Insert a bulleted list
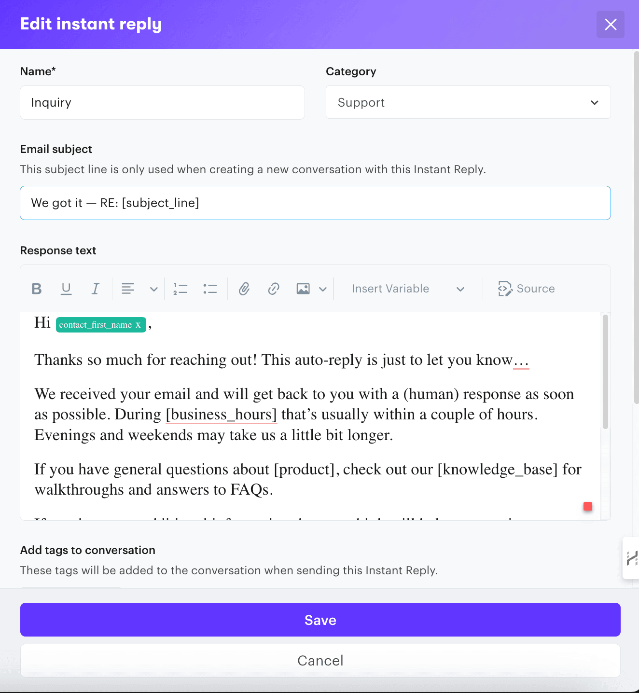This screenshot has height=693, width=639. (210, 288)
